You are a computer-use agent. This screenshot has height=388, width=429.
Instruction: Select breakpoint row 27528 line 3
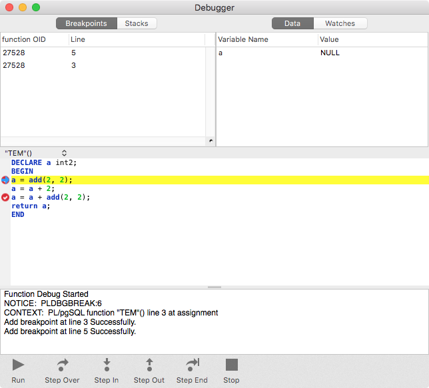point(103,65)
